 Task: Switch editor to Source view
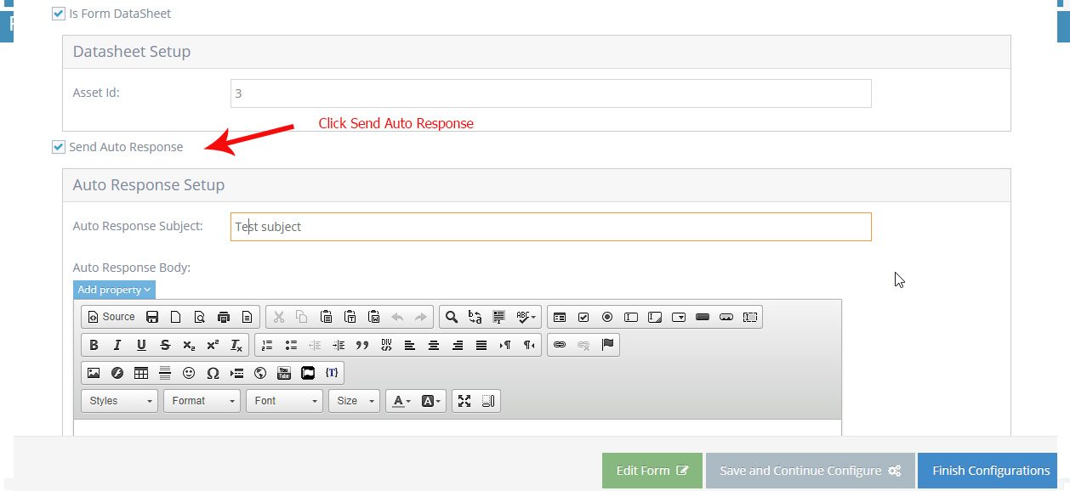(111, 317)
